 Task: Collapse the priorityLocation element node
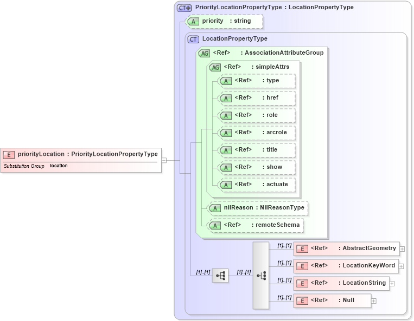[164, 160]
